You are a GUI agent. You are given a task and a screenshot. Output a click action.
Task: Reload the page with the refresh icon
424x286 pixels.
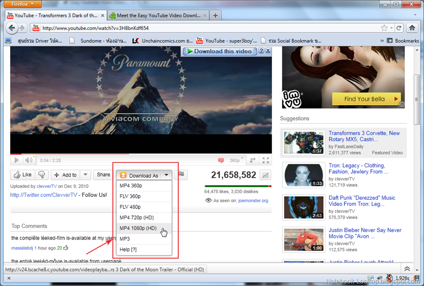coord(399,28)
